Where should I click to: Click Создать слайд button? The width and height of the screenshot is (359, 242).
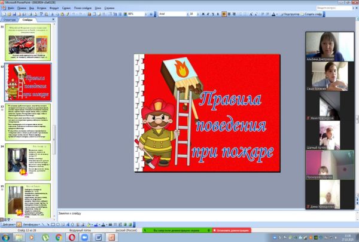tap(316, 13)
